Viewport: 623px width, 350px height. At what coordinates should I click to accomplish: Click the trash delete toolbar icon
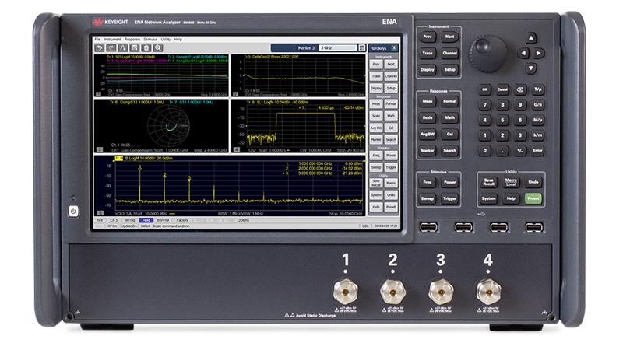pyautogui.click(x=146, y=47)
